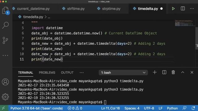This screenshot has width=198, height=111.
Task: Split the editor to the right
Action: [183, 9]
